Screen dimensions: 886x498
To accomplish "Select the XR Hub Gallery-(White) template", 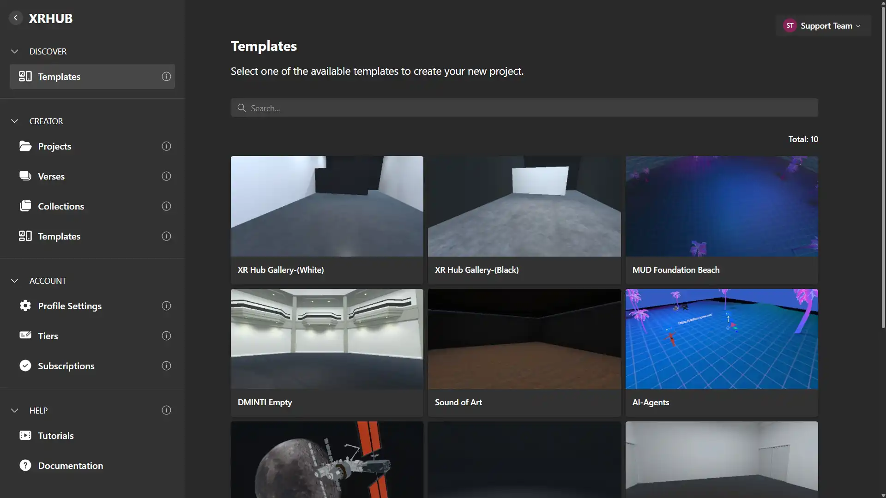I will [327, 220].
